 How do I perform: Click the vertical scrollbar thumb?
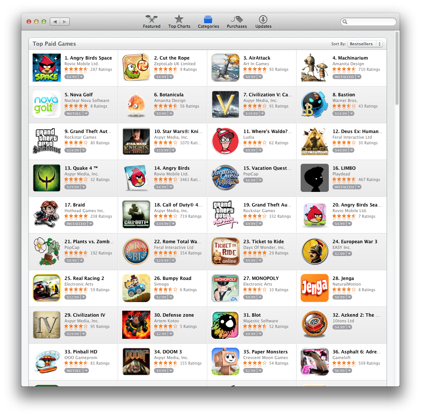(397, 69)
